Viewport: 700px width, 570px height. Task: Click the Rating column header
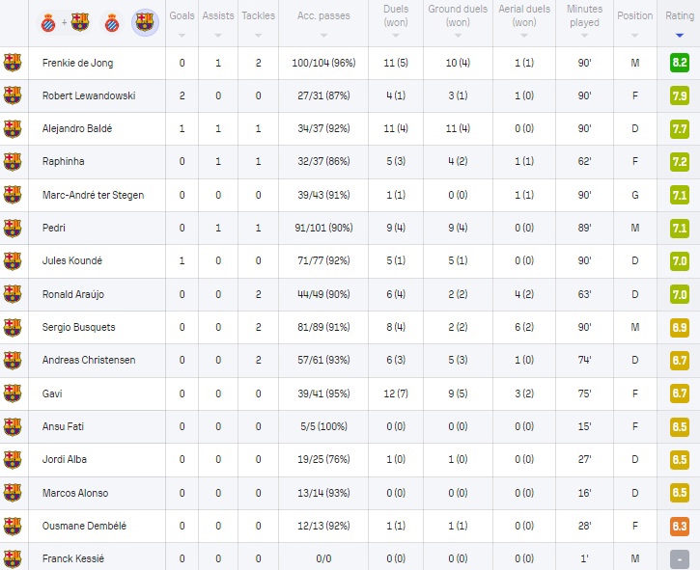(679, 16)
